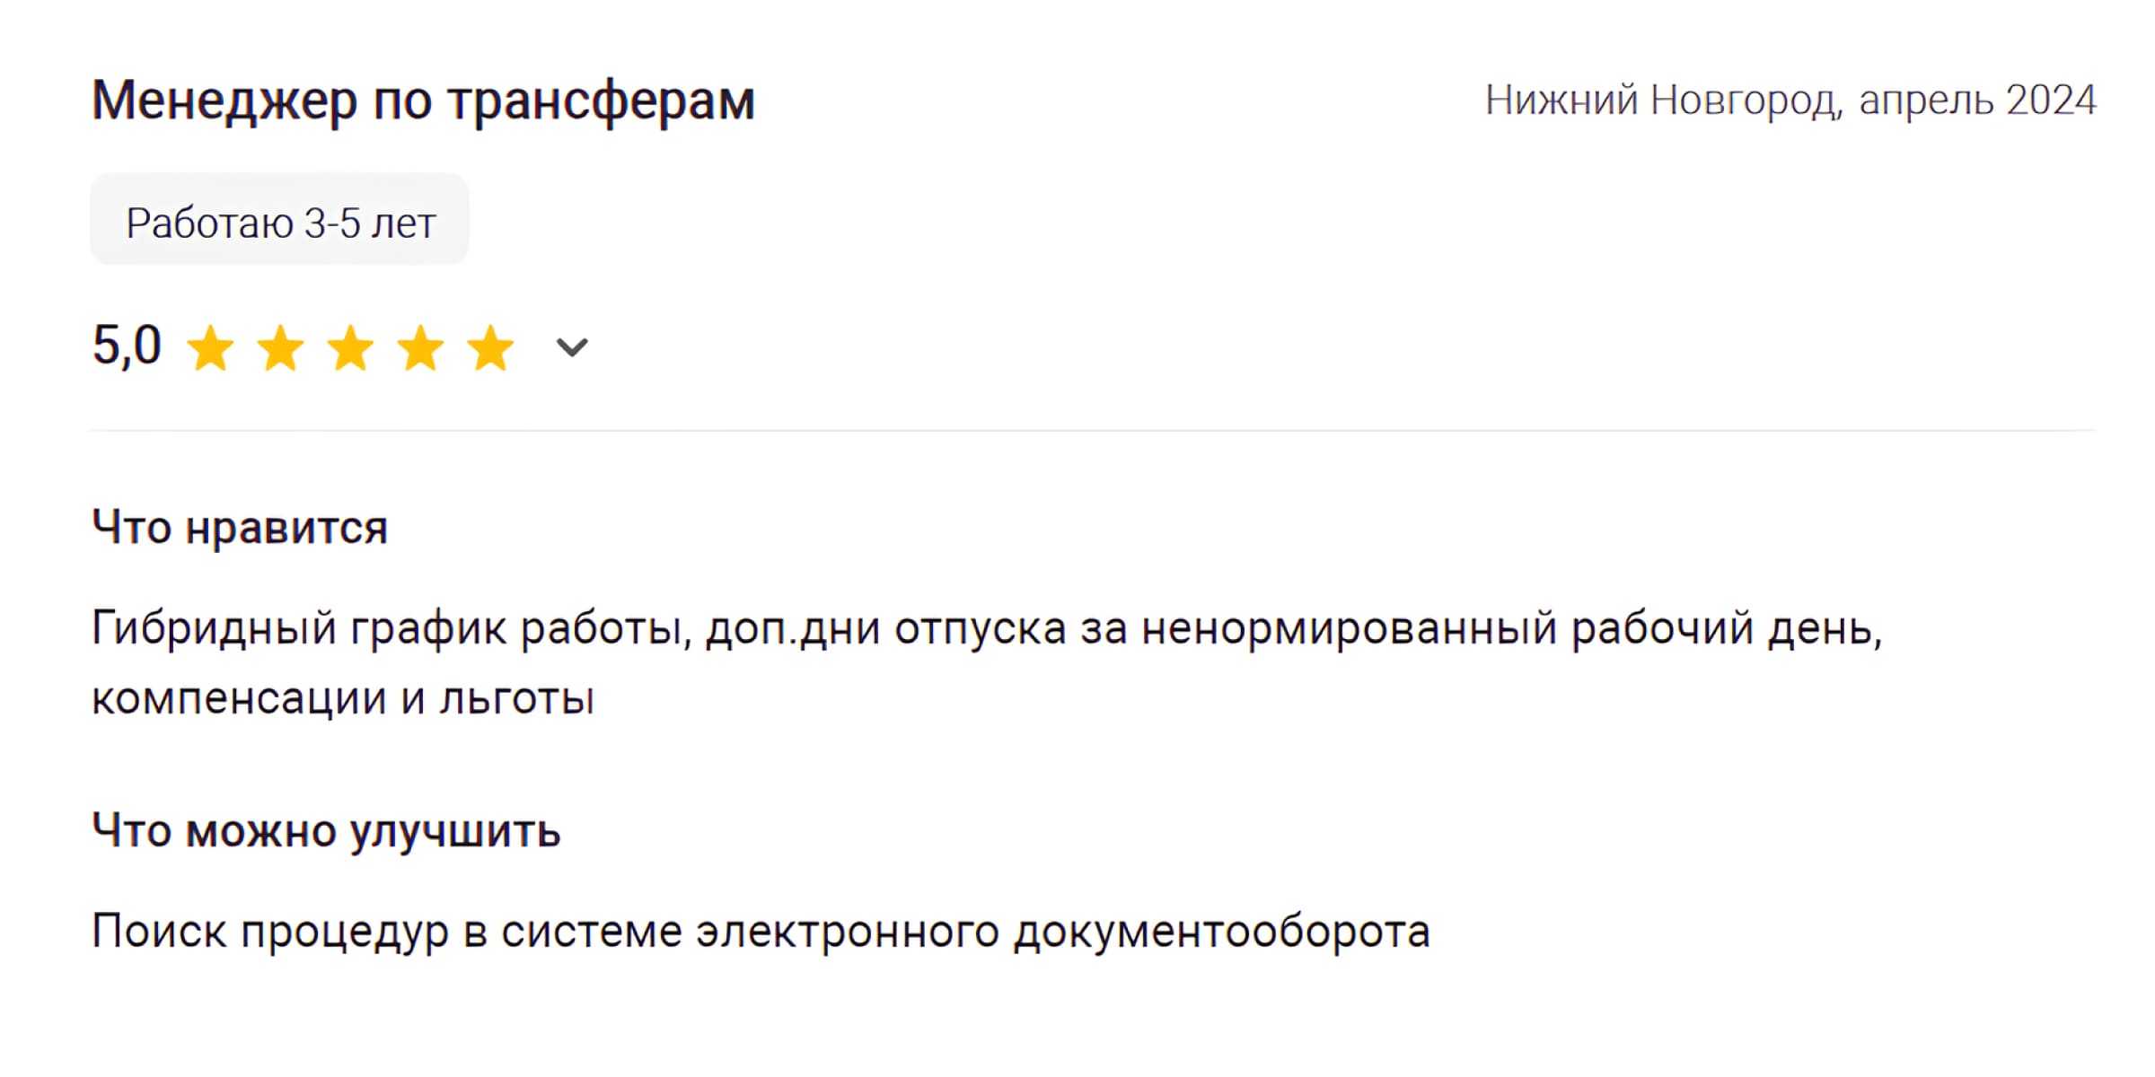This screenshot has height=1077, width=2155.
Task: Toggle the «Работаю 3-5 лет» badge
Action: click(279, 218)
